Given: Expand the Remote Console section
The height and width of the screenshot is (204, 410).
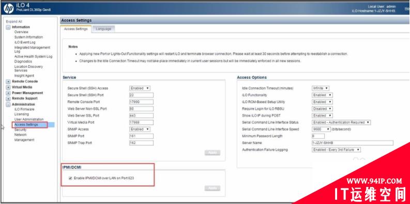Looking at the screenshot, I should click(x=8, y=81).
